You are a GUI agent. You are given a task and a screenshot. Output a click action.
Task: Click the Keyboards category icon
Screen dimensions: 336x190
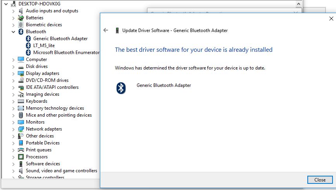21,101
